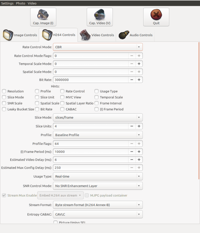Increase Bit Rate with plus button
This screenshot has height=233, width=200.
[139, 79]
